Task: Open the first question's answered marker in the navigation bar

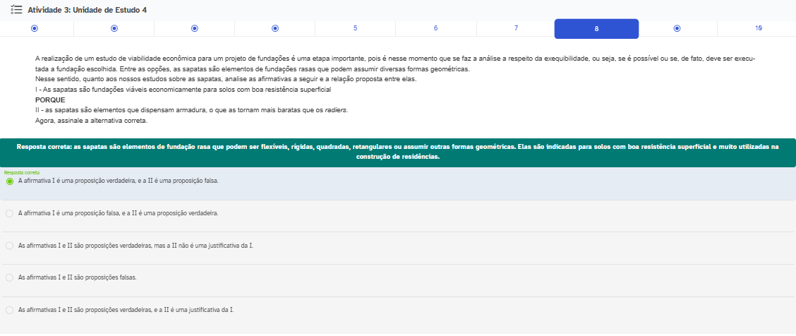Action: pos(35,28)
